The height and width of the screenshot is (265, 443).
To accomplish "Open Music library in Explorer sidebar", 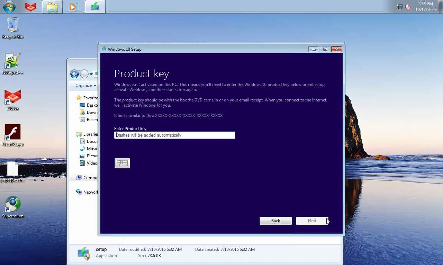I will [x=89, y=149].
